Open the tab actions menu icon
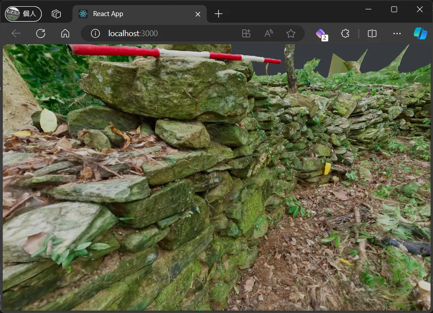The image size is (433, 313). click(56, 14)
